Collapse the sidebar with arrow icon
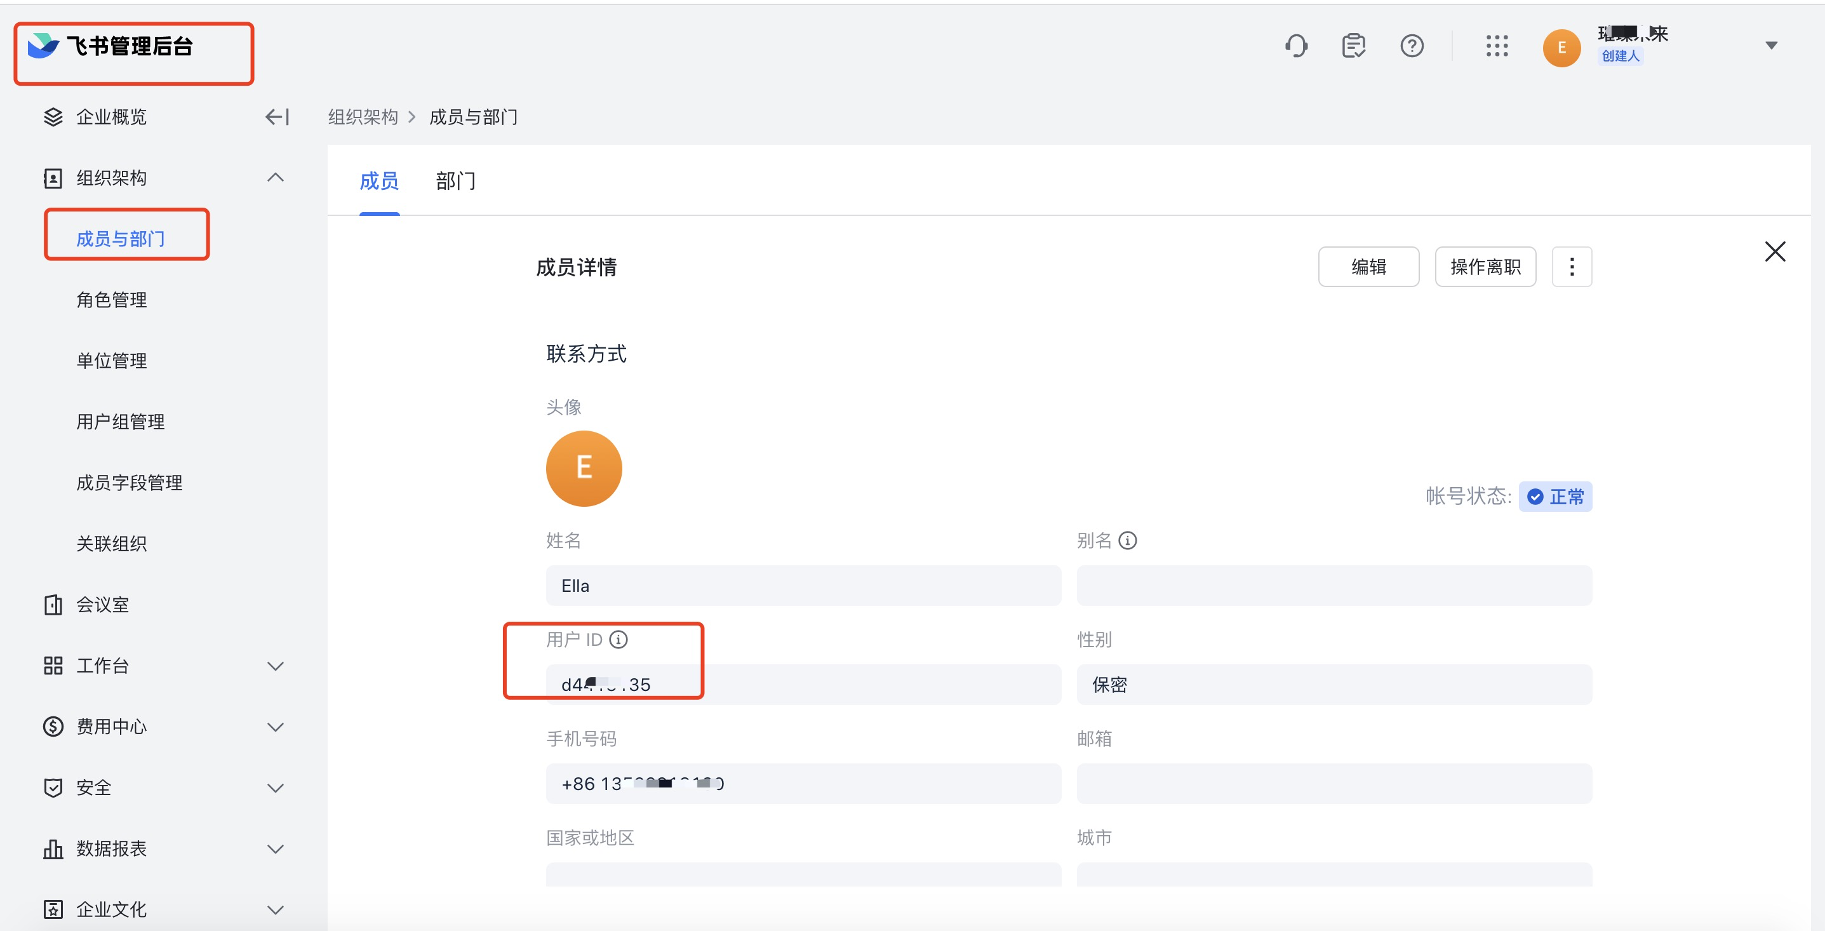The image size is (1825, 931). tap(277, 117)
